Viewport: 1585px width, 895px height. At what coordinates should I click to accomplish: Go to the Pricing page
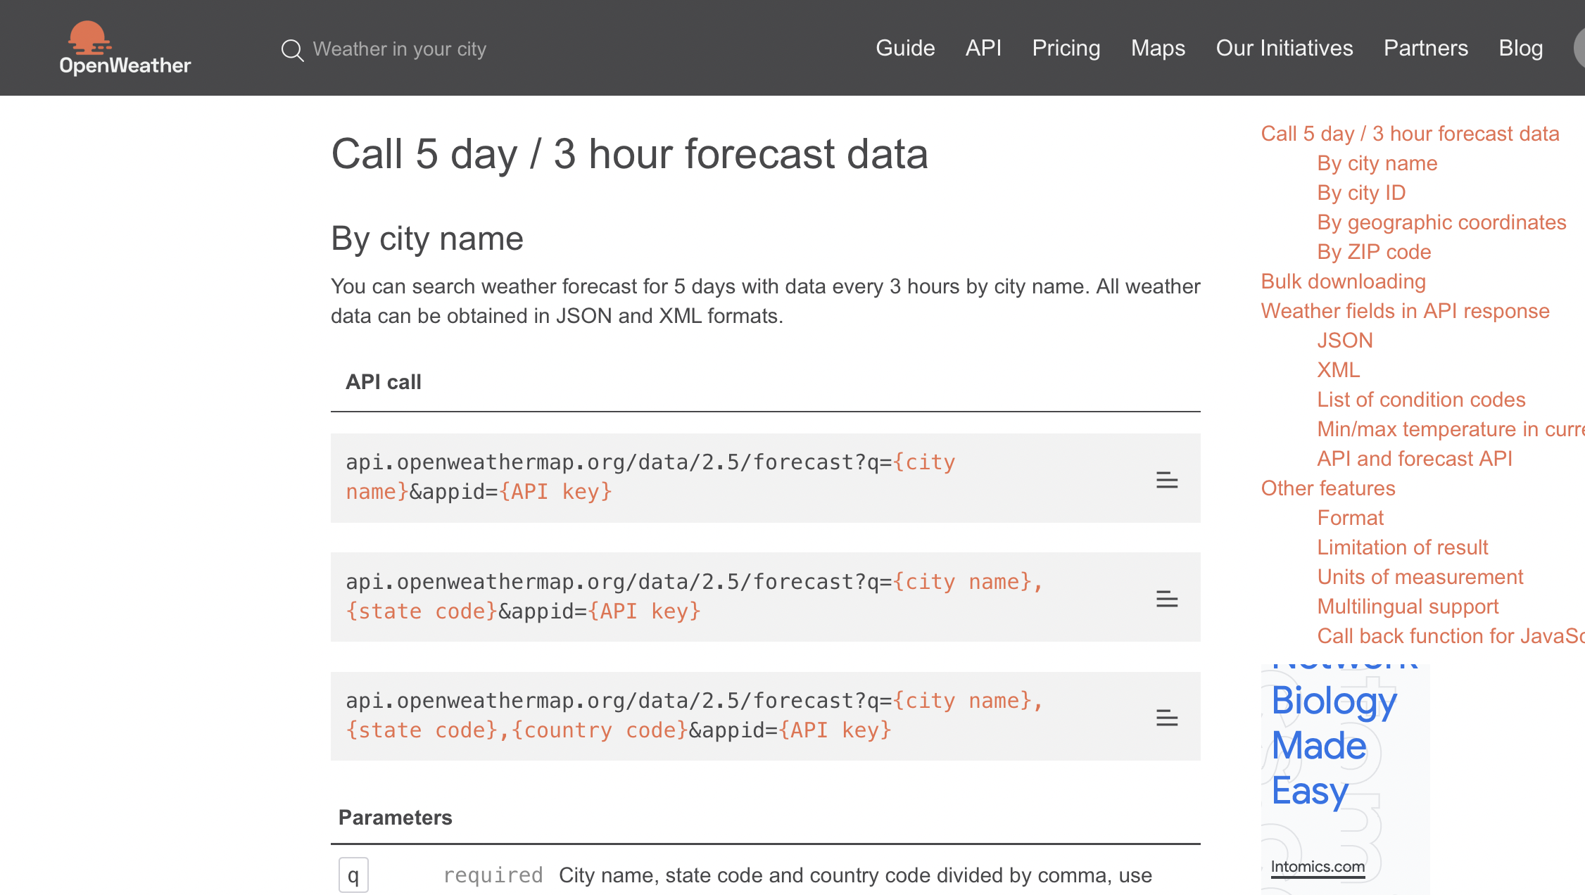pos(1066,48)
